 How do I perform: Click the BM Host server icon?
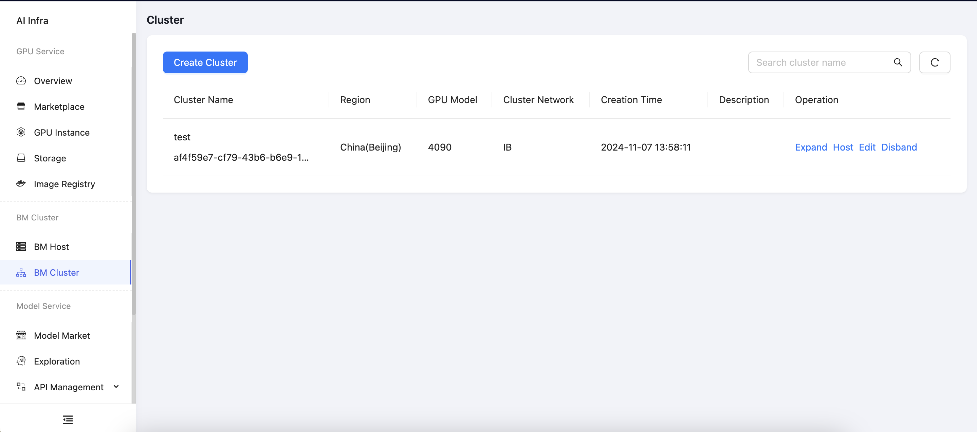(21, 247)
